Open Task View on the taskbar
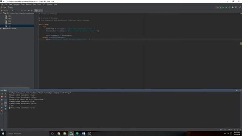This screenshot has width=242, height=136. [x=53, y=133]
